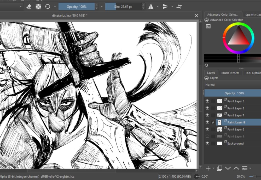261x180 pixels.
Task: Click the canvas vertical scrollbar down arrow
Action: 201,167
